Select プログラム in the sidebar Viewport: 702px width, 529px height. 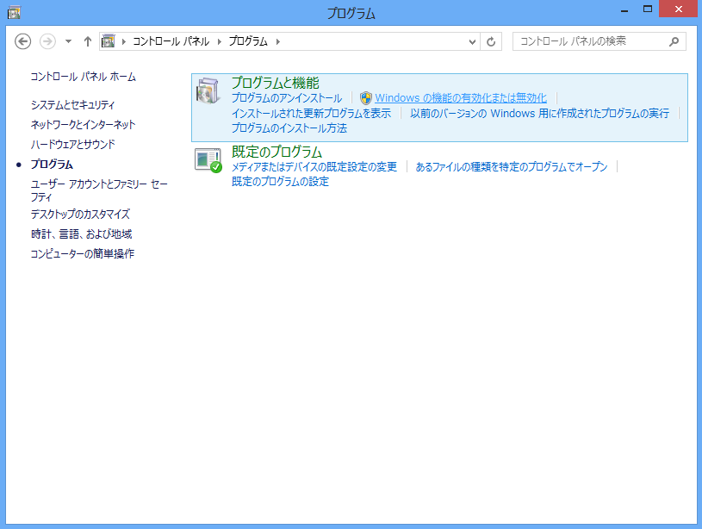tap(52, 165)
